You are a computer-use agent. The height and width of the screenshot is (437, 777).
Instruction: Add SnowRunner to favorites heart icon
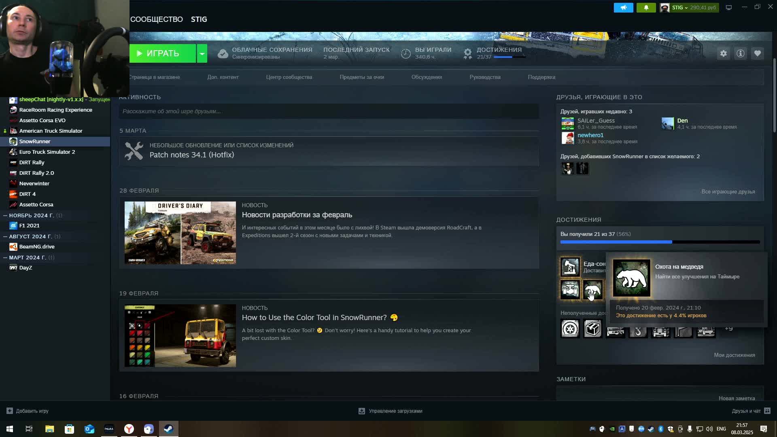click(x=758, y=53)
